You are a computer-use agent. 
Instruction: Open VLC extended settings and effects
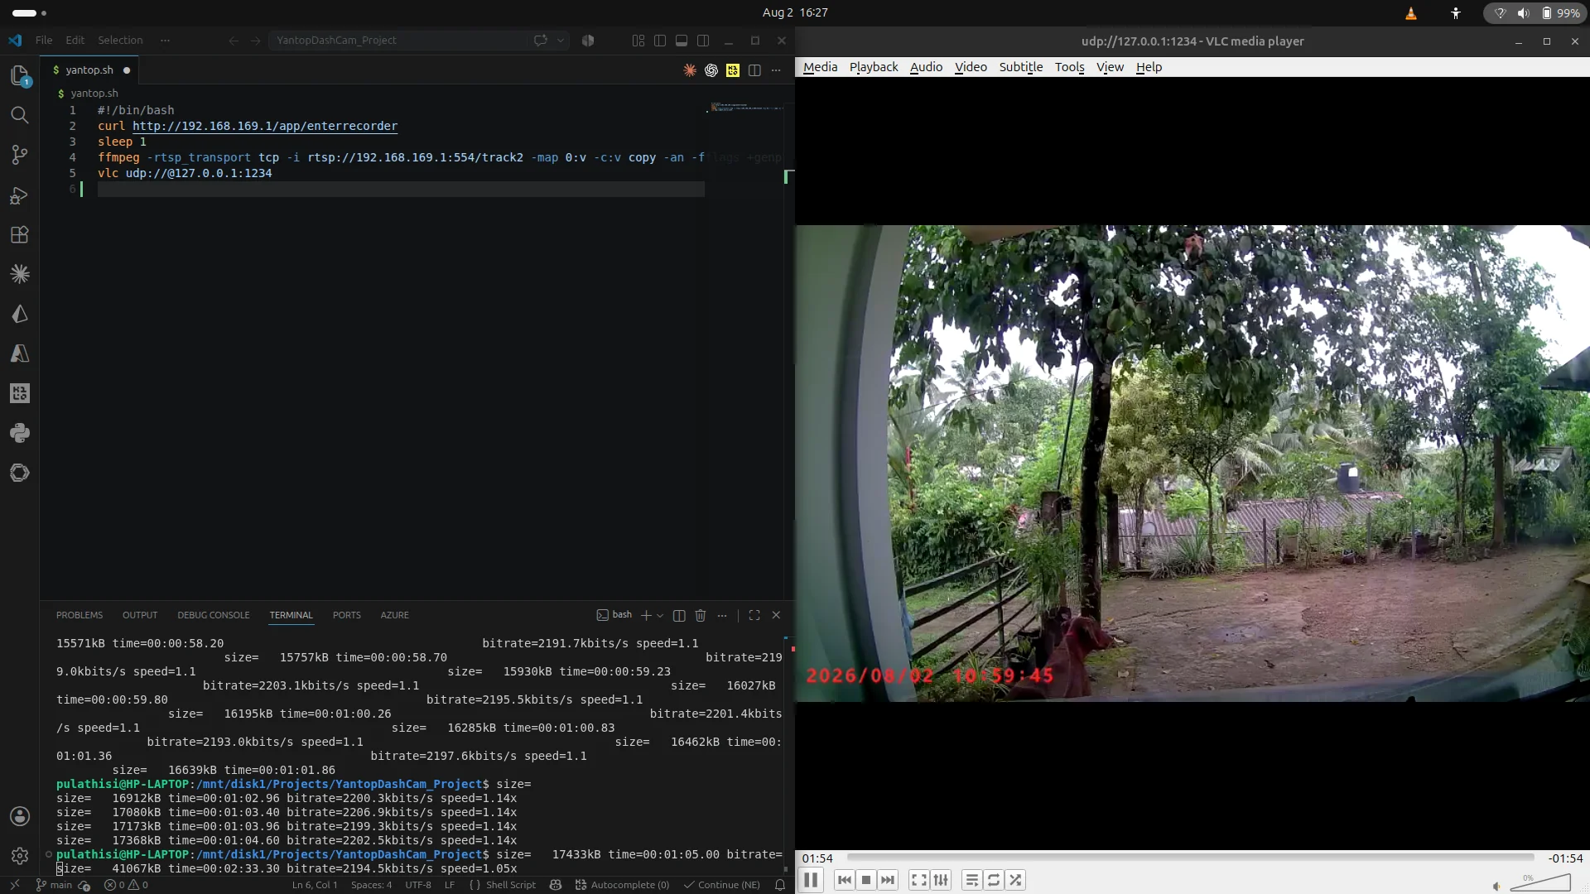click(x=941, y=880)
